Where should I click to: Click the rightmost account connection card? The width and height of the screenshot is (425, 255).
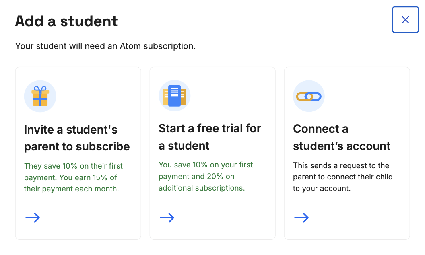[x=347, y=152]
